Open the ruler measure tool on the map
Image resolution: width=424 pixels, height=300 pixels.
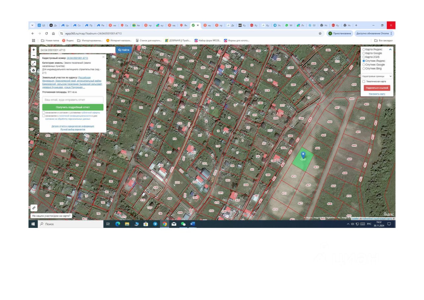point(34,208)
